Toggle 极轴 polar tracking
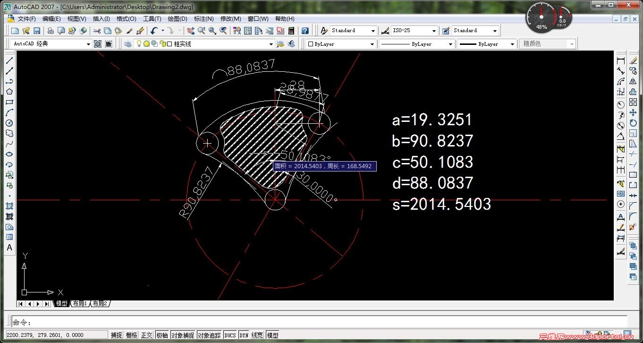643x343 pixels. pos(162,335)
